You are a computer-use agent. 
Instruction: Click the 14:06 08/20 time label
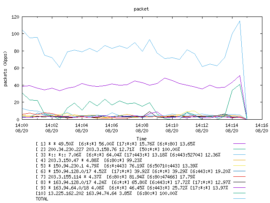pyautogui.click(x=111, y=128)
